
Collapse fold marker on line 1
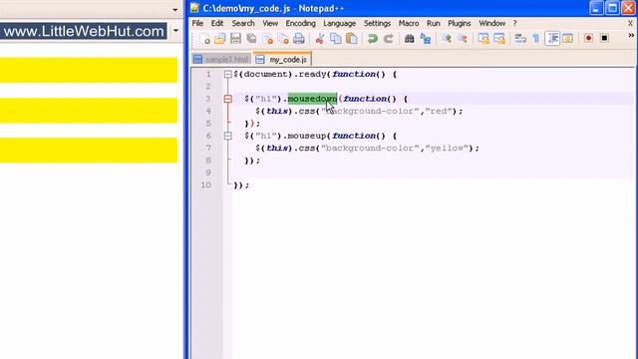[x=228, y=74]
